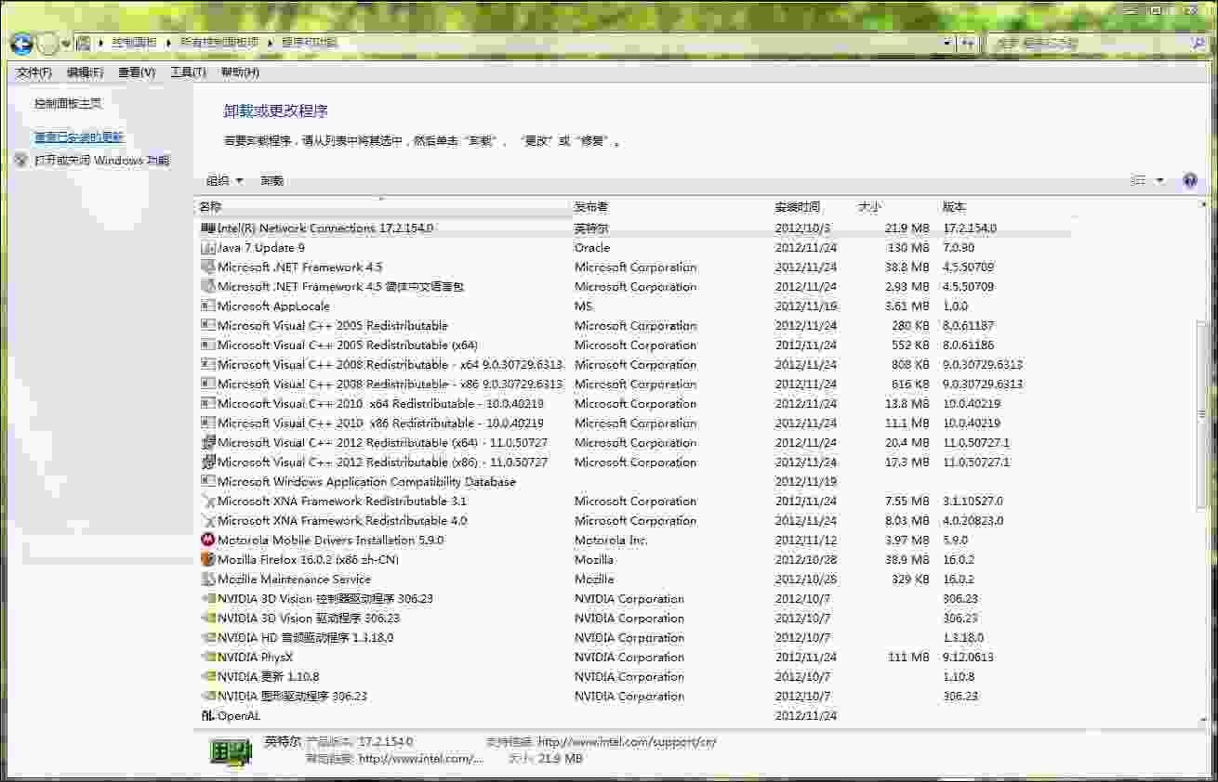
Task: Open 控制面板主页 link
Action: (x=68, y=104)
